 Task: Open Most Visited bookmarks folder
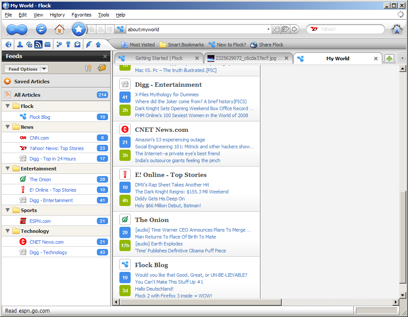click(x=138, y=45)
